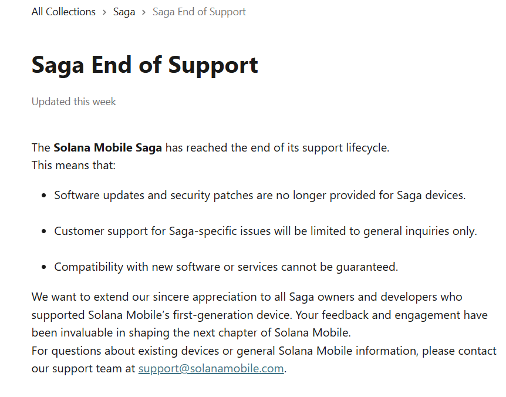Click the 'For questions about existing devices' sentence
The height and width of the screenshot is (397, 506).
[264, 351]
